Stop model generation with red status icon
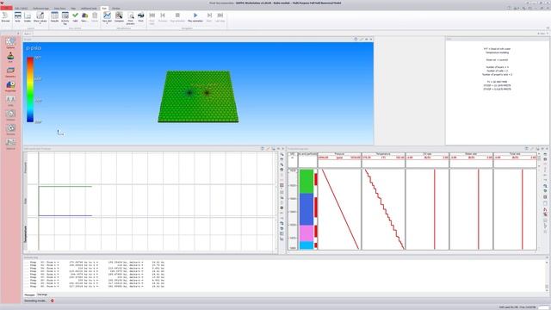 pos(53,301)
